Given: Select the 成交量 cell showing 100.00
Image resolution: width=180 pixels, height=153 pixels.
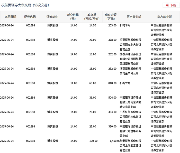Looking at the screenshot, I should [x=93, y=141].
